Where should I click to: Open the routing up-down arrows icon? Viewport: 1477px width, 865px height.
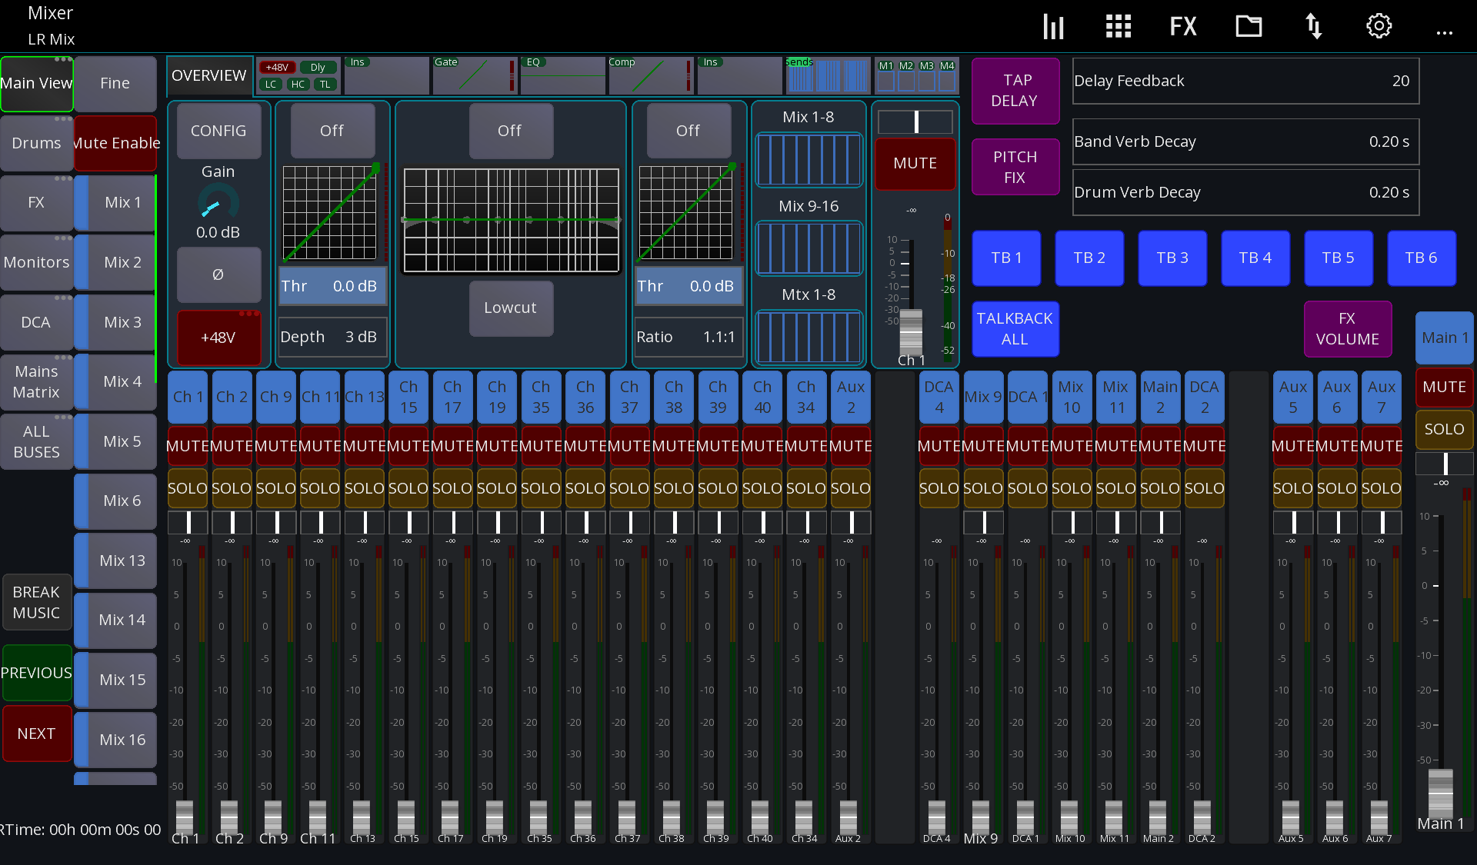(x=1313, y=25)
